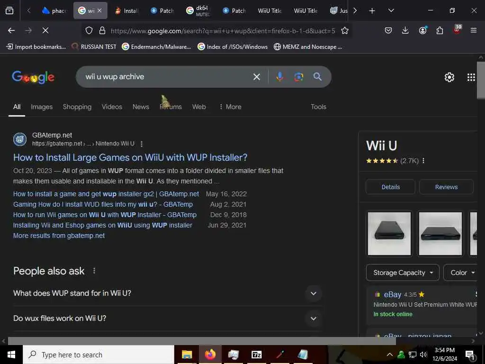485x364 pixels.
Task: Click Import bookmarks item
Action: [36, 47]
